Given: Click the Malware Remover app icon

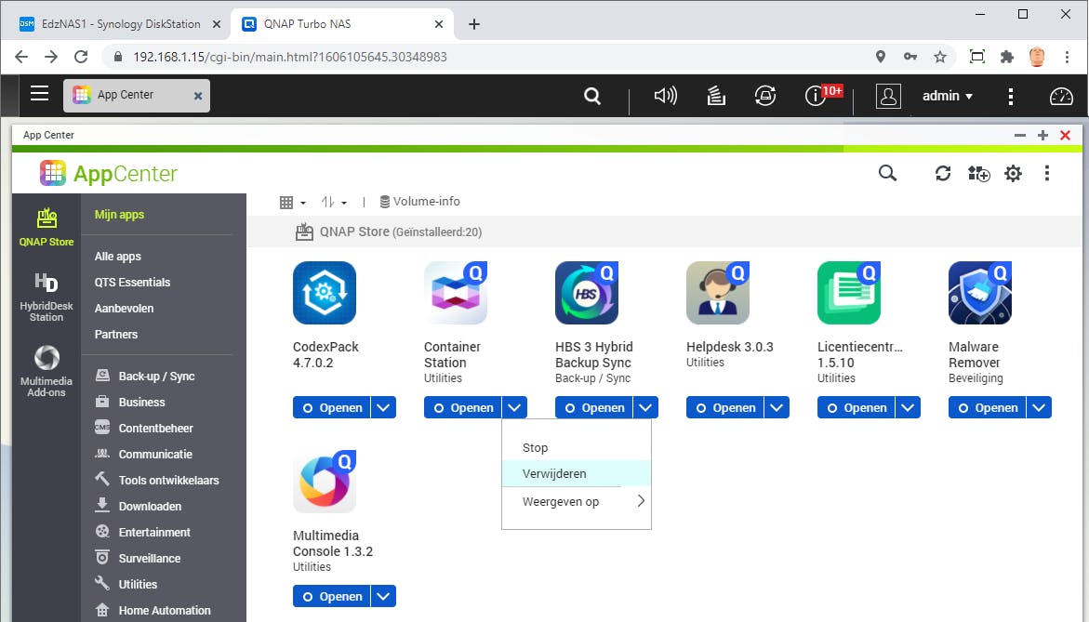Looking at the screenshot, I should click(x=980, y=292).
